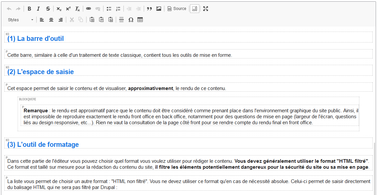The image size is (377, 195).
Task: Select the Insert Link icon
Action: tap(88, 8)
